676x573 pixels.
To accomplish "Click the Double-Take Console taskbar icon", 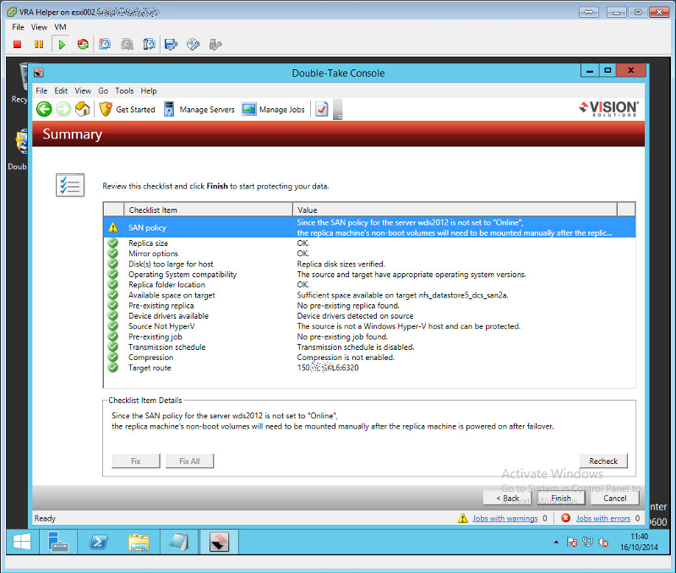I will pyautogui.click(x=219, y=542).
